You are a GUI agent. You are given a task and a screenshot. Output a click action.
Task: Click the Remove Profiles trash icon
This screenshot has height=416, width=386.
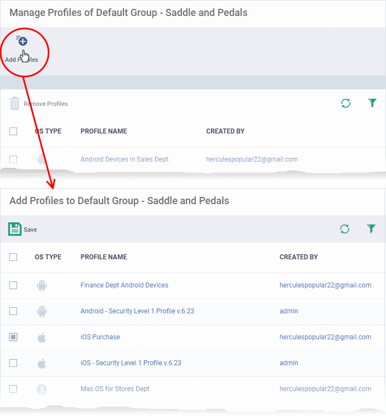15,103
